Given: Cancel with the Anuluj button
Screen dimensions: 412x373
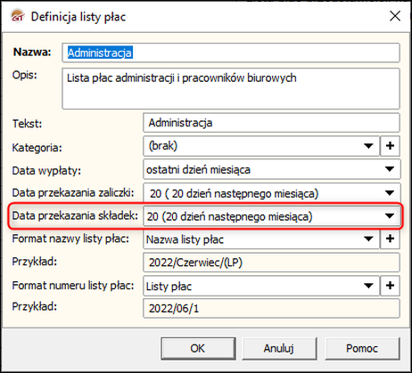Looking at the screenshot, I should point(279,348).
